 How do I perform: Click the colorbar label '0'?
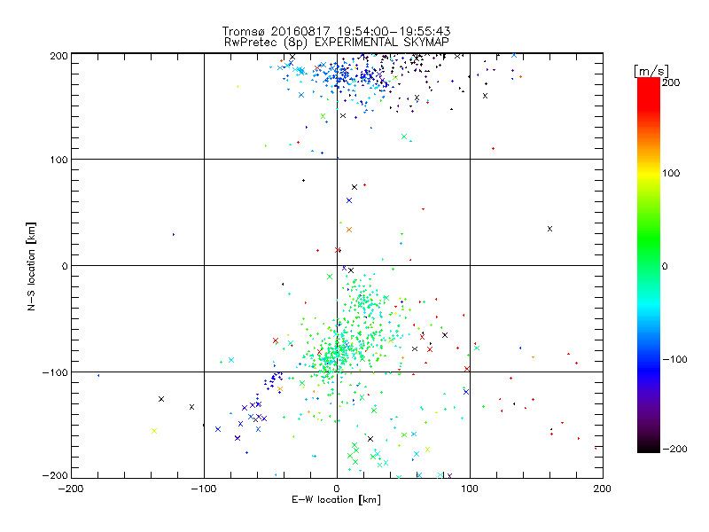click(665, 266)
